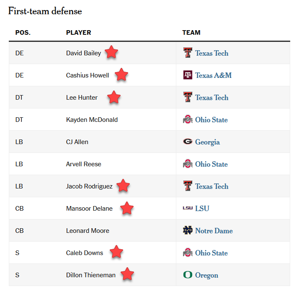299x294 pixels.
Task: Click the Georgia G logo
Action: (x=188, y=142)
